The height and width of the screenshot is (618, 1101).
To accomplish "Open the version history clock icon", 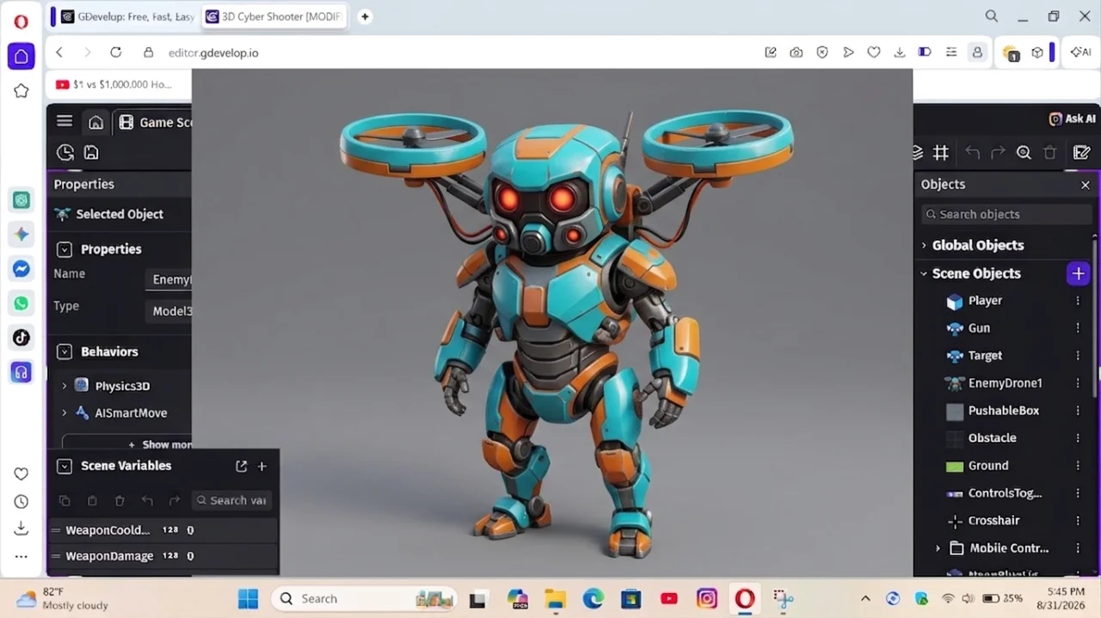I will click(65, 152).
